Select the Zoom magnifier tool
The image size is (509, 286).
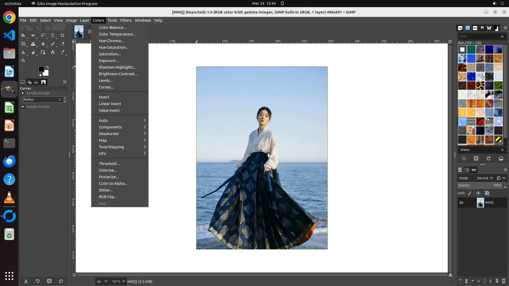(x=23, y=61)
